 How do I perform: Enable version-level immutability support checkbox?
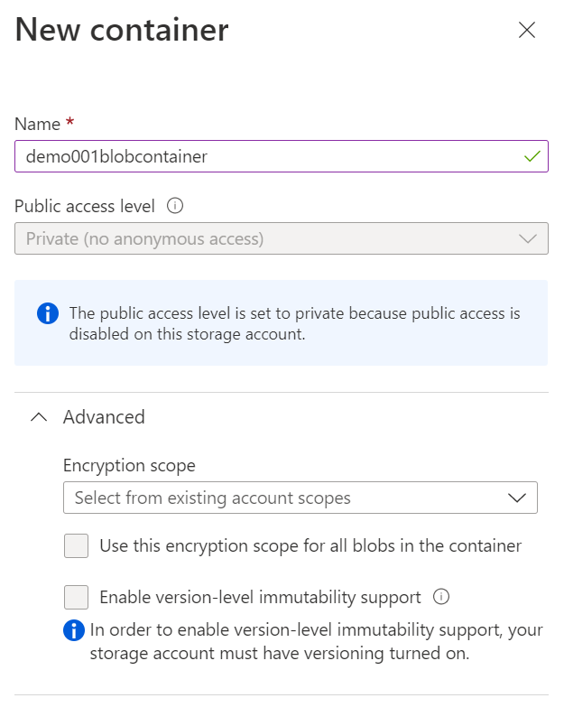pyautogui.click(x=77, y=598)
